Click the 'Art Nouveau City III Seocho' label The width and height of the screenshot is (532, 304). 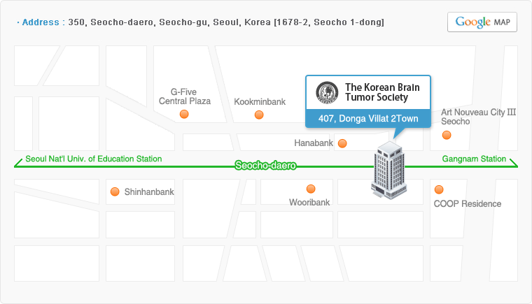(478, 117)
